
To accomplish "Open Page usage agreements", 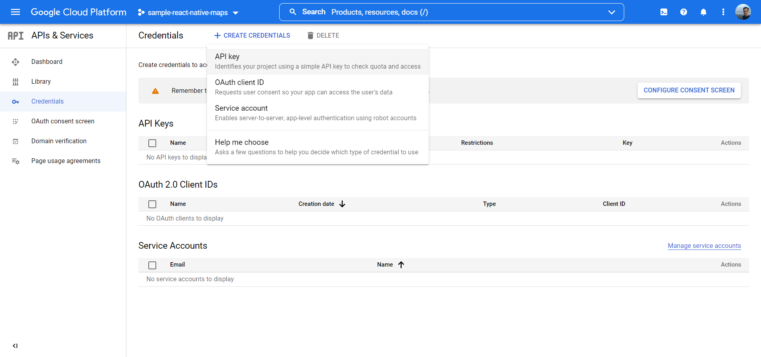I will pos(63,161).
